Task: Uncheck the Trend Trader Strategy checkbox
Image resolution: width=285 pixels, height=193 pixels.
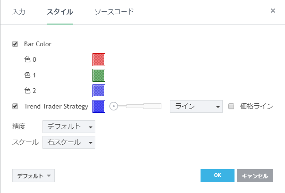Action: [x=16, y=106]
